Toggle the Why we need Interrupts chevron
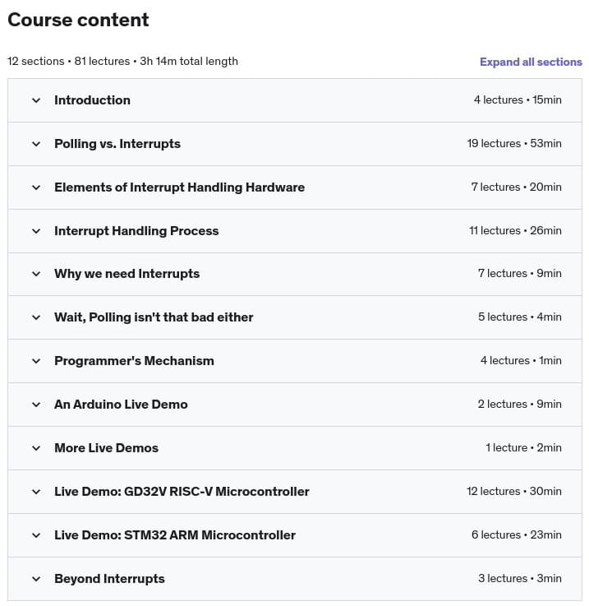589x606 pixels. [36, 274]
